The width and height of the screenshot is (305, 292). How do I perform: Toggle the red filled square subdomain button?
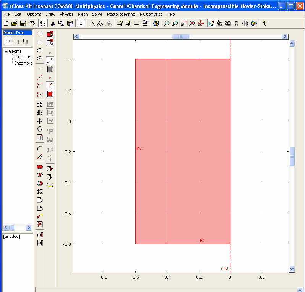(x=50, y=94)
